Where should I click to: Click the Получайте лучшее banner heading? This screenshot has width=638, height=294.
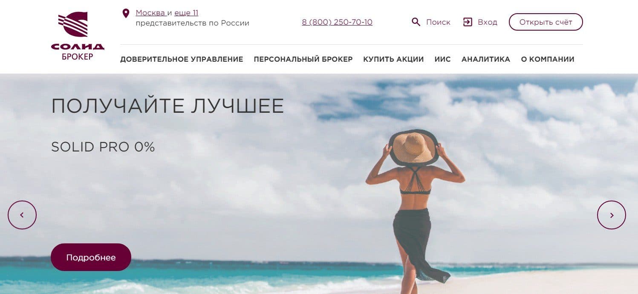point(167,106)
